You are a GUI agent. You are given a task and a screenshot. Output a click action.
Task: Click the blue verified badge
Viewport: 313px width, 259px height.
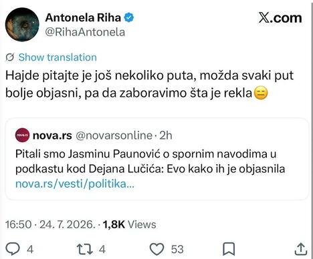point(129,17)
